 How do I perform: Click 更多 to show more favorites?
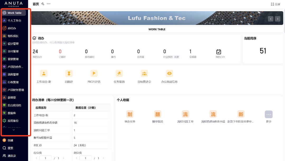click(269, 114)
